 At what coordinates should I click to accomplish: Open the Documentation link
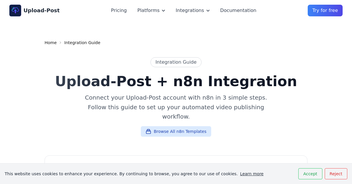[238, 11]
